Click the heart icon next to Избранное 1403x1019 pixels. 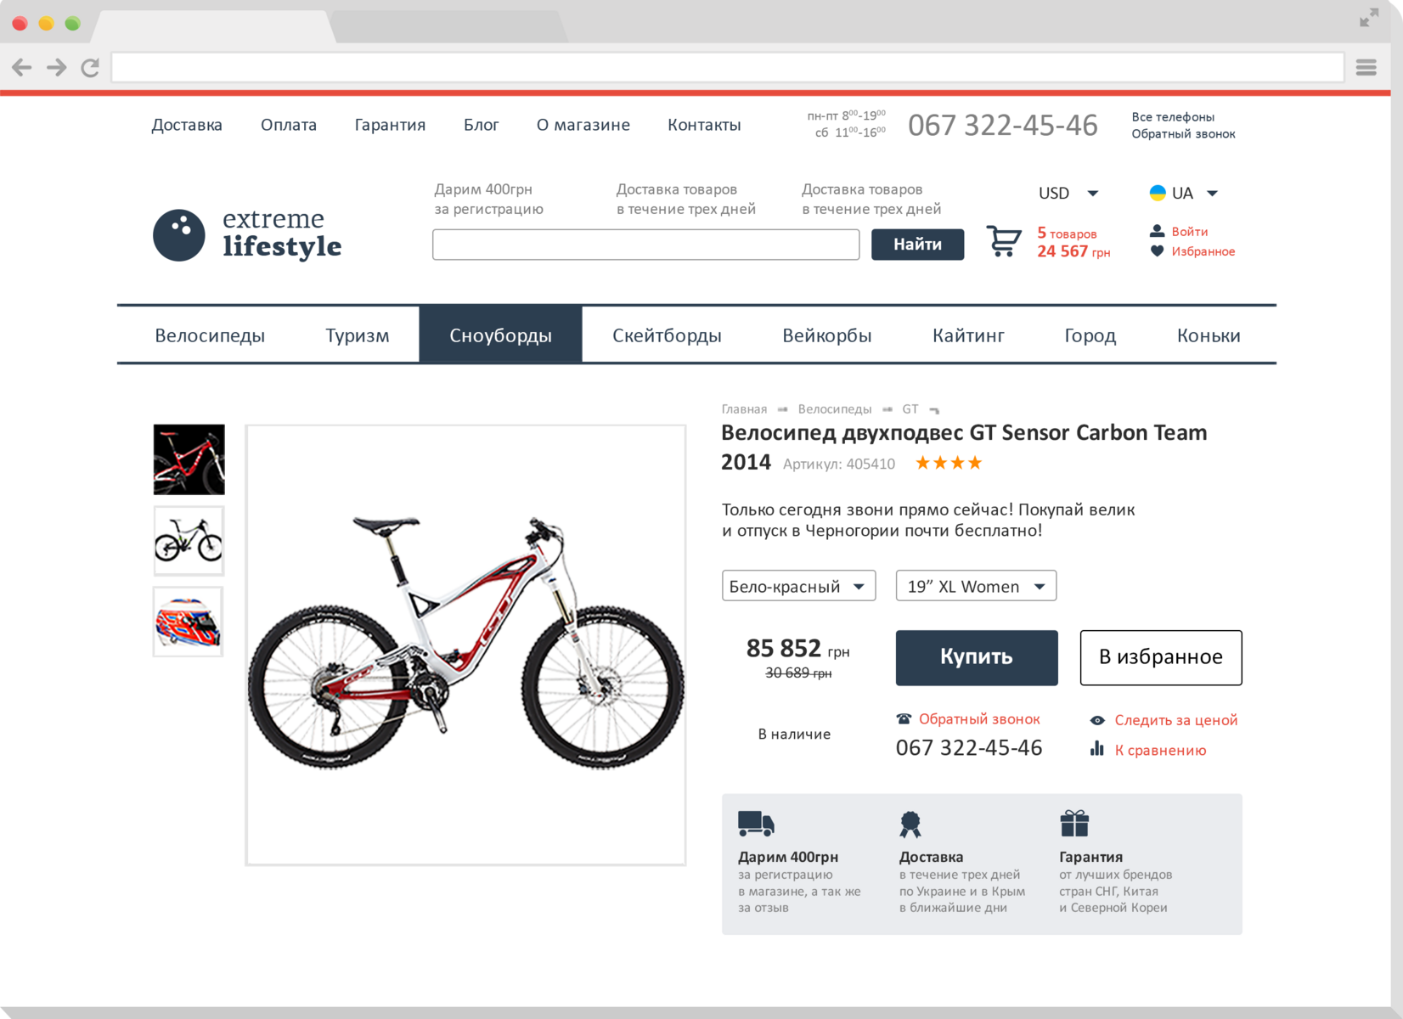[1157, 251]
